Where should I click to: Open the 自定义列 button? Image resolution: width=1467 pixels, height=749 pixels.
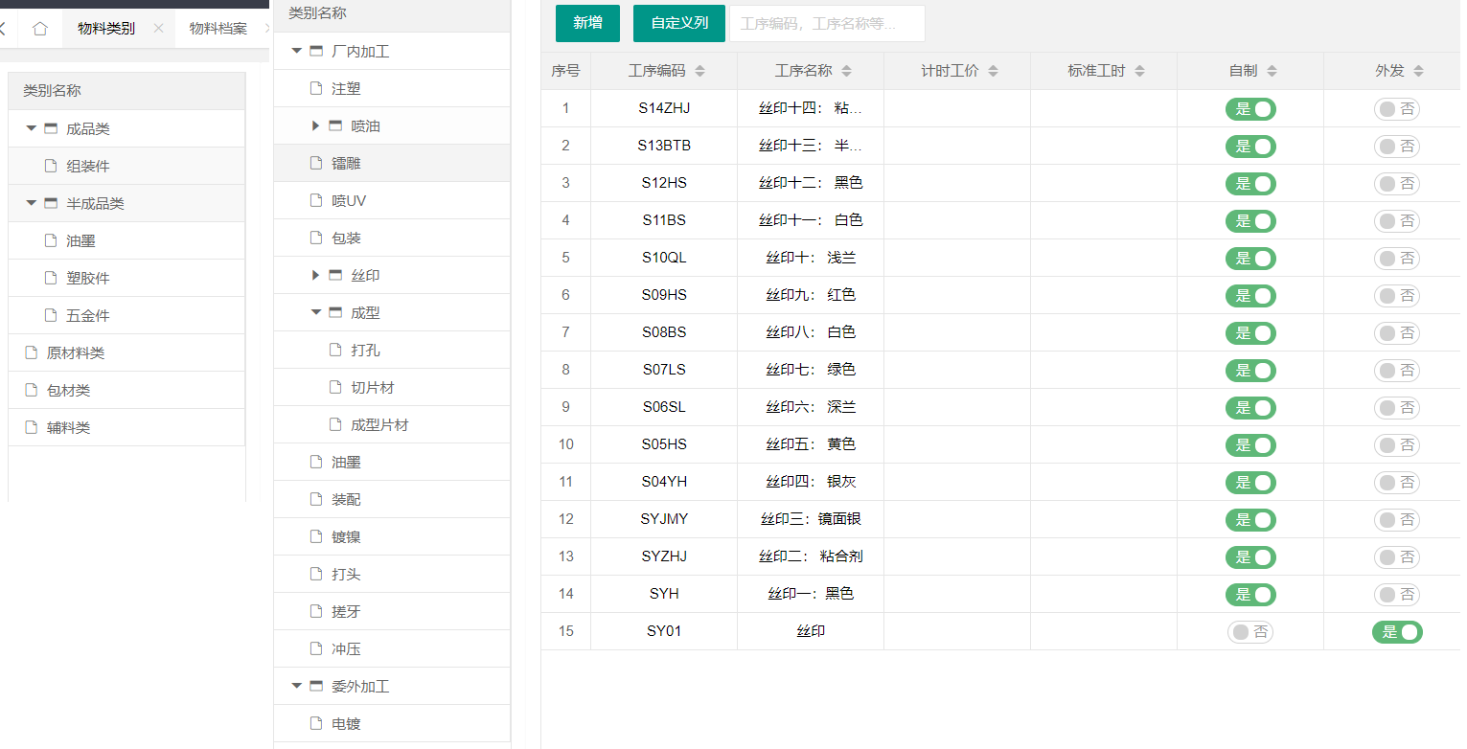pyautogui.click(x=679, y=23)
